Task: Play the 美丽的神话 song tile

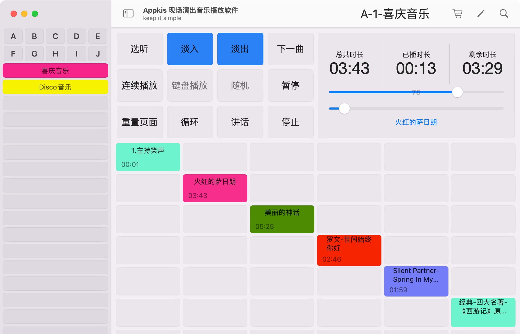Action: [x=282, y=219]
